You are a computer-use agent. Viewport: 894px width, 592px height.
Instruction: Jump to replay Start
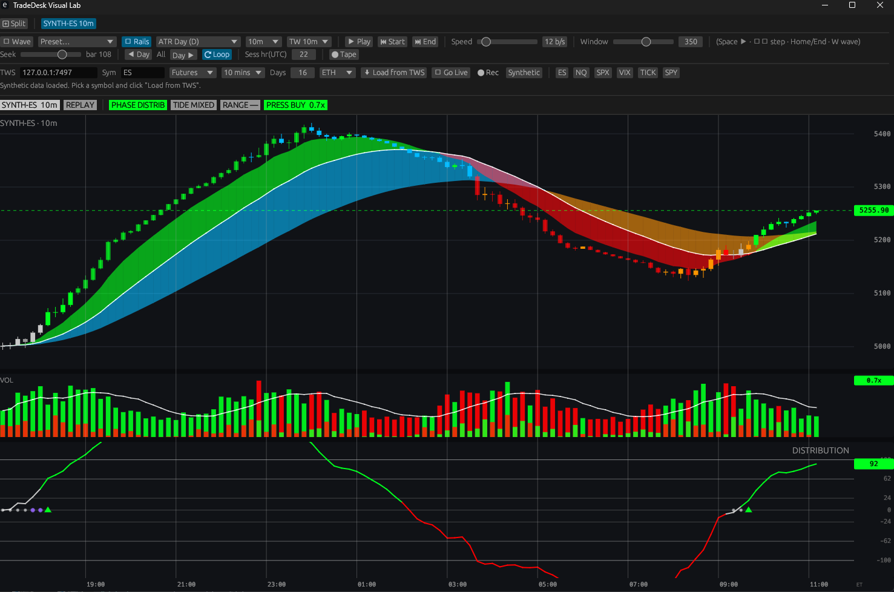pyautogui.click(x=392, y=42)
